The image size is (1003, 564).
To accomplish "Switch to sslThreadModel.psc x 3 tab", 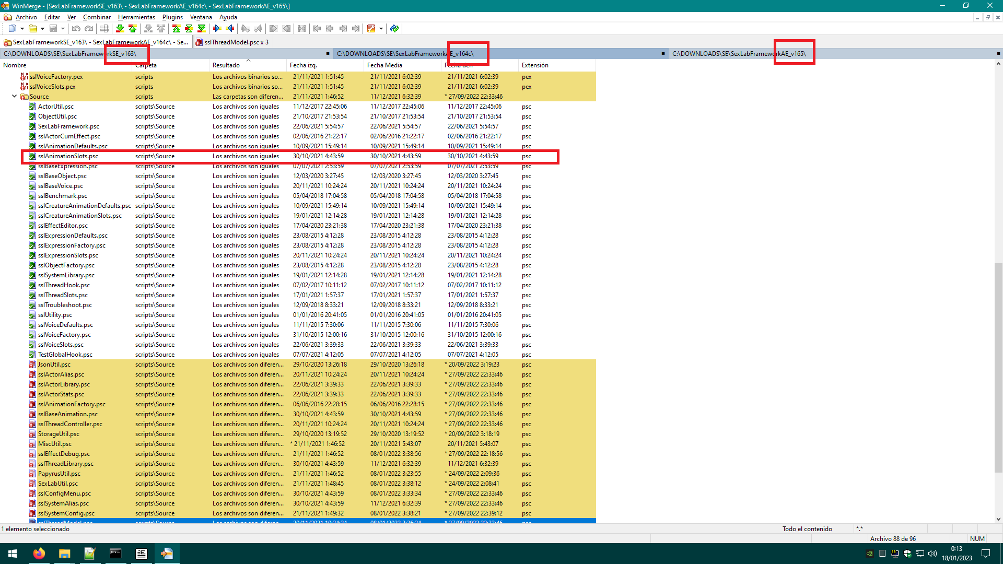I will click(232, 42).
